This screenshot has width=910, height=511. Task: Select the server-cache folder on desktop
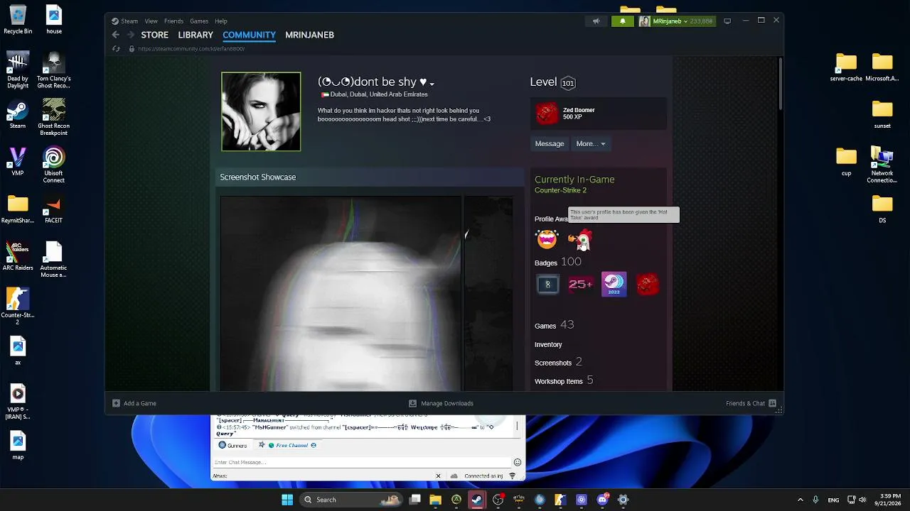click(846, 67)
